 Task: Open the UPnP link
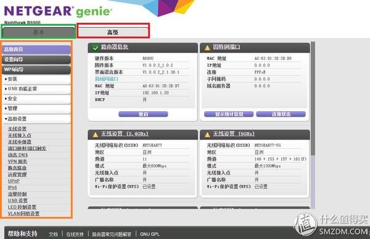click(14, 181)
